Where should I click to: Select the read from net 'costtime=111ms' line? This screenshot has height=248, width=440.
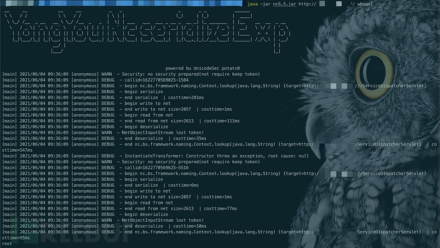click(121, 121)
